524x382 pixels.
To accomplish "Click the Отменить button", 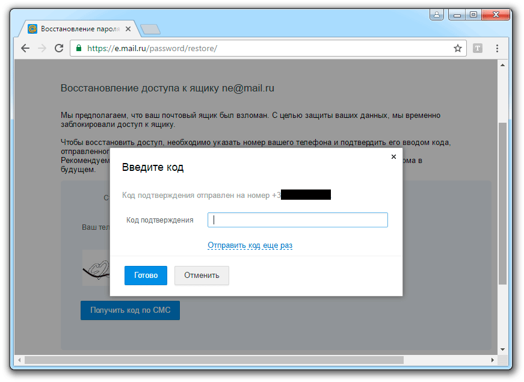I will (202, 276).
